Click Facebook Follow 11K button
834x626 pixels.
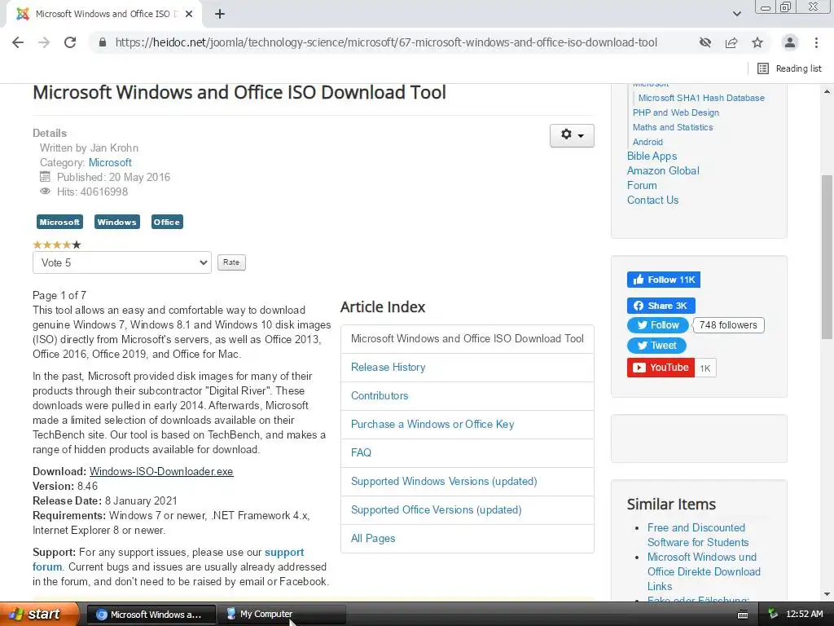coord(663,280)
